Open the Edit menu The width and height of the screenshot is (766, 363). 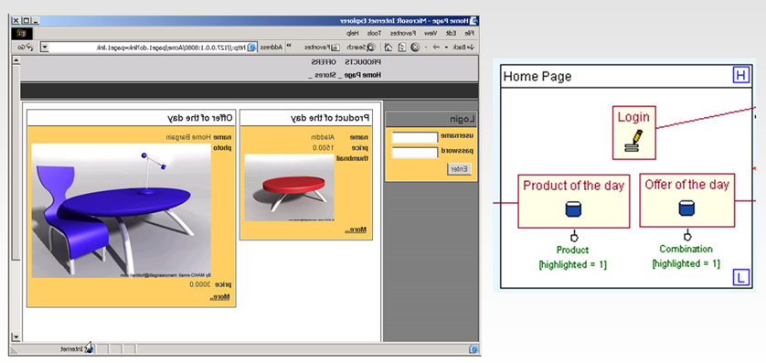[x=451, y=33]
